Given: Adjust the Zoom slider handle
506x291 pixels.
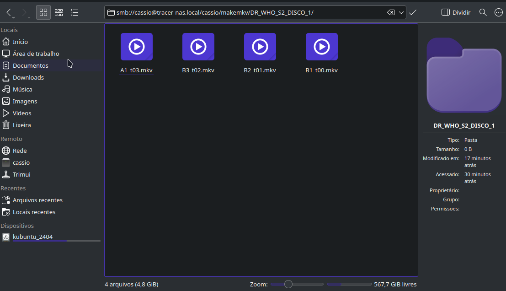Looking at the screenshot, I should (288, 284).
